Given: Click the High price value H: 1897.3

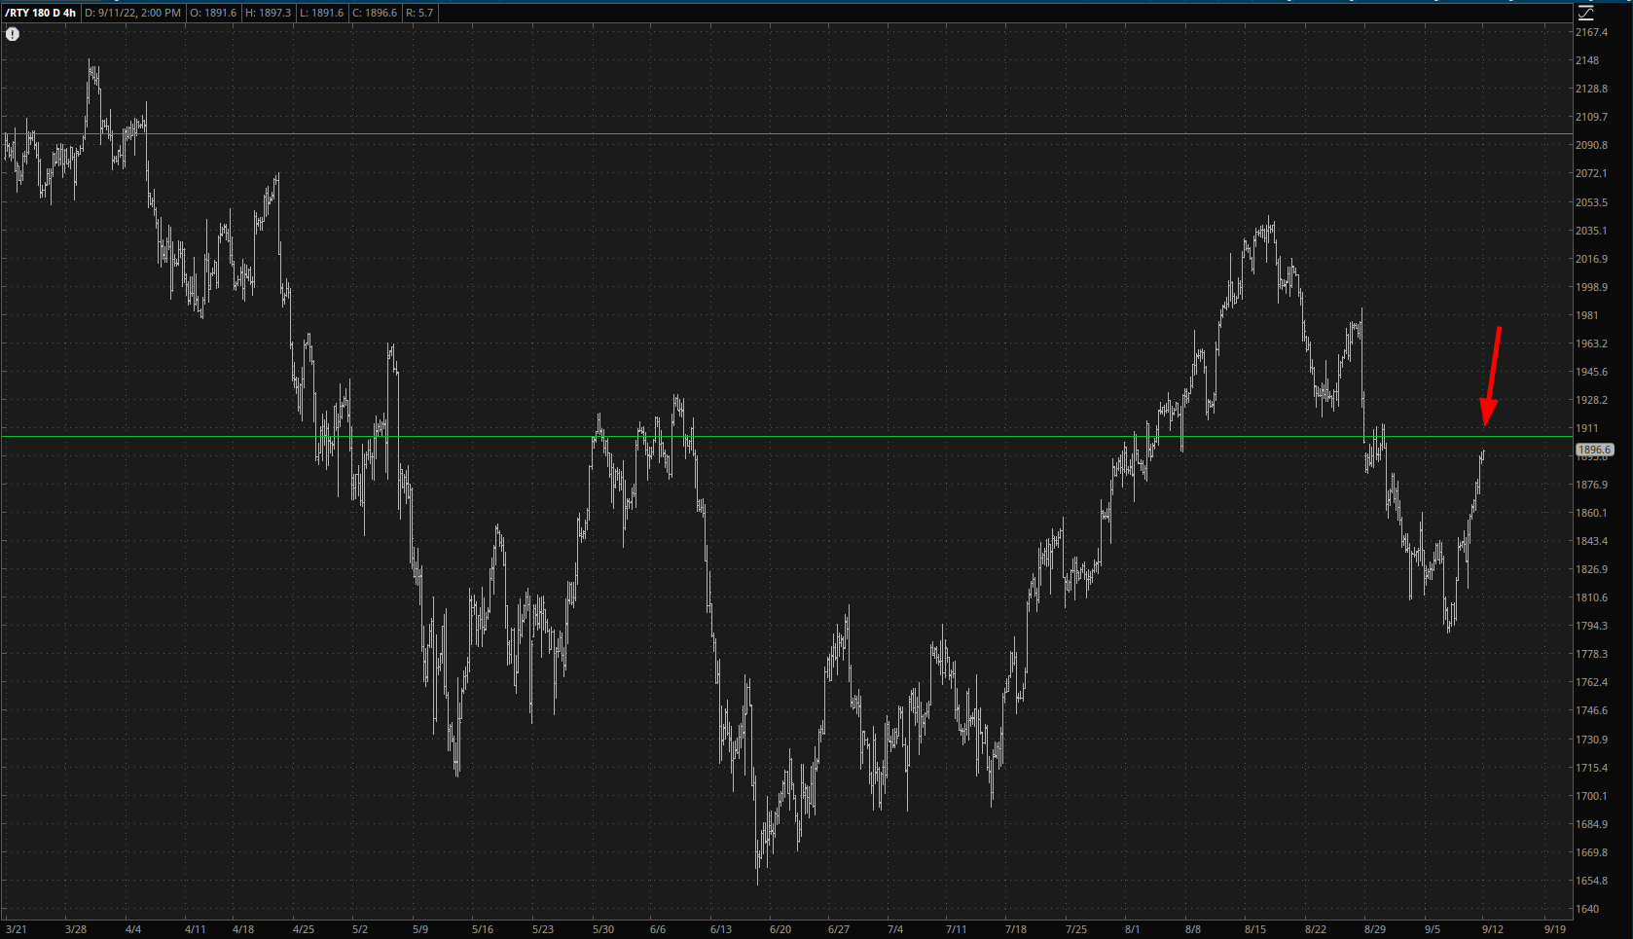Looking at the screenshot, I should (268, 13).
